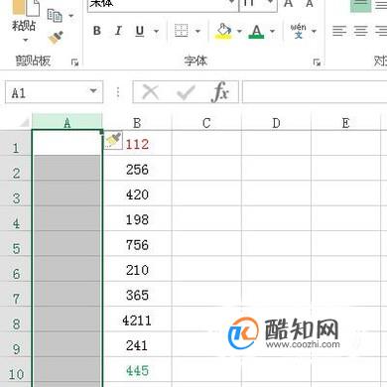
Task: Click cell containing 365
Action: [x=137, y=294]
